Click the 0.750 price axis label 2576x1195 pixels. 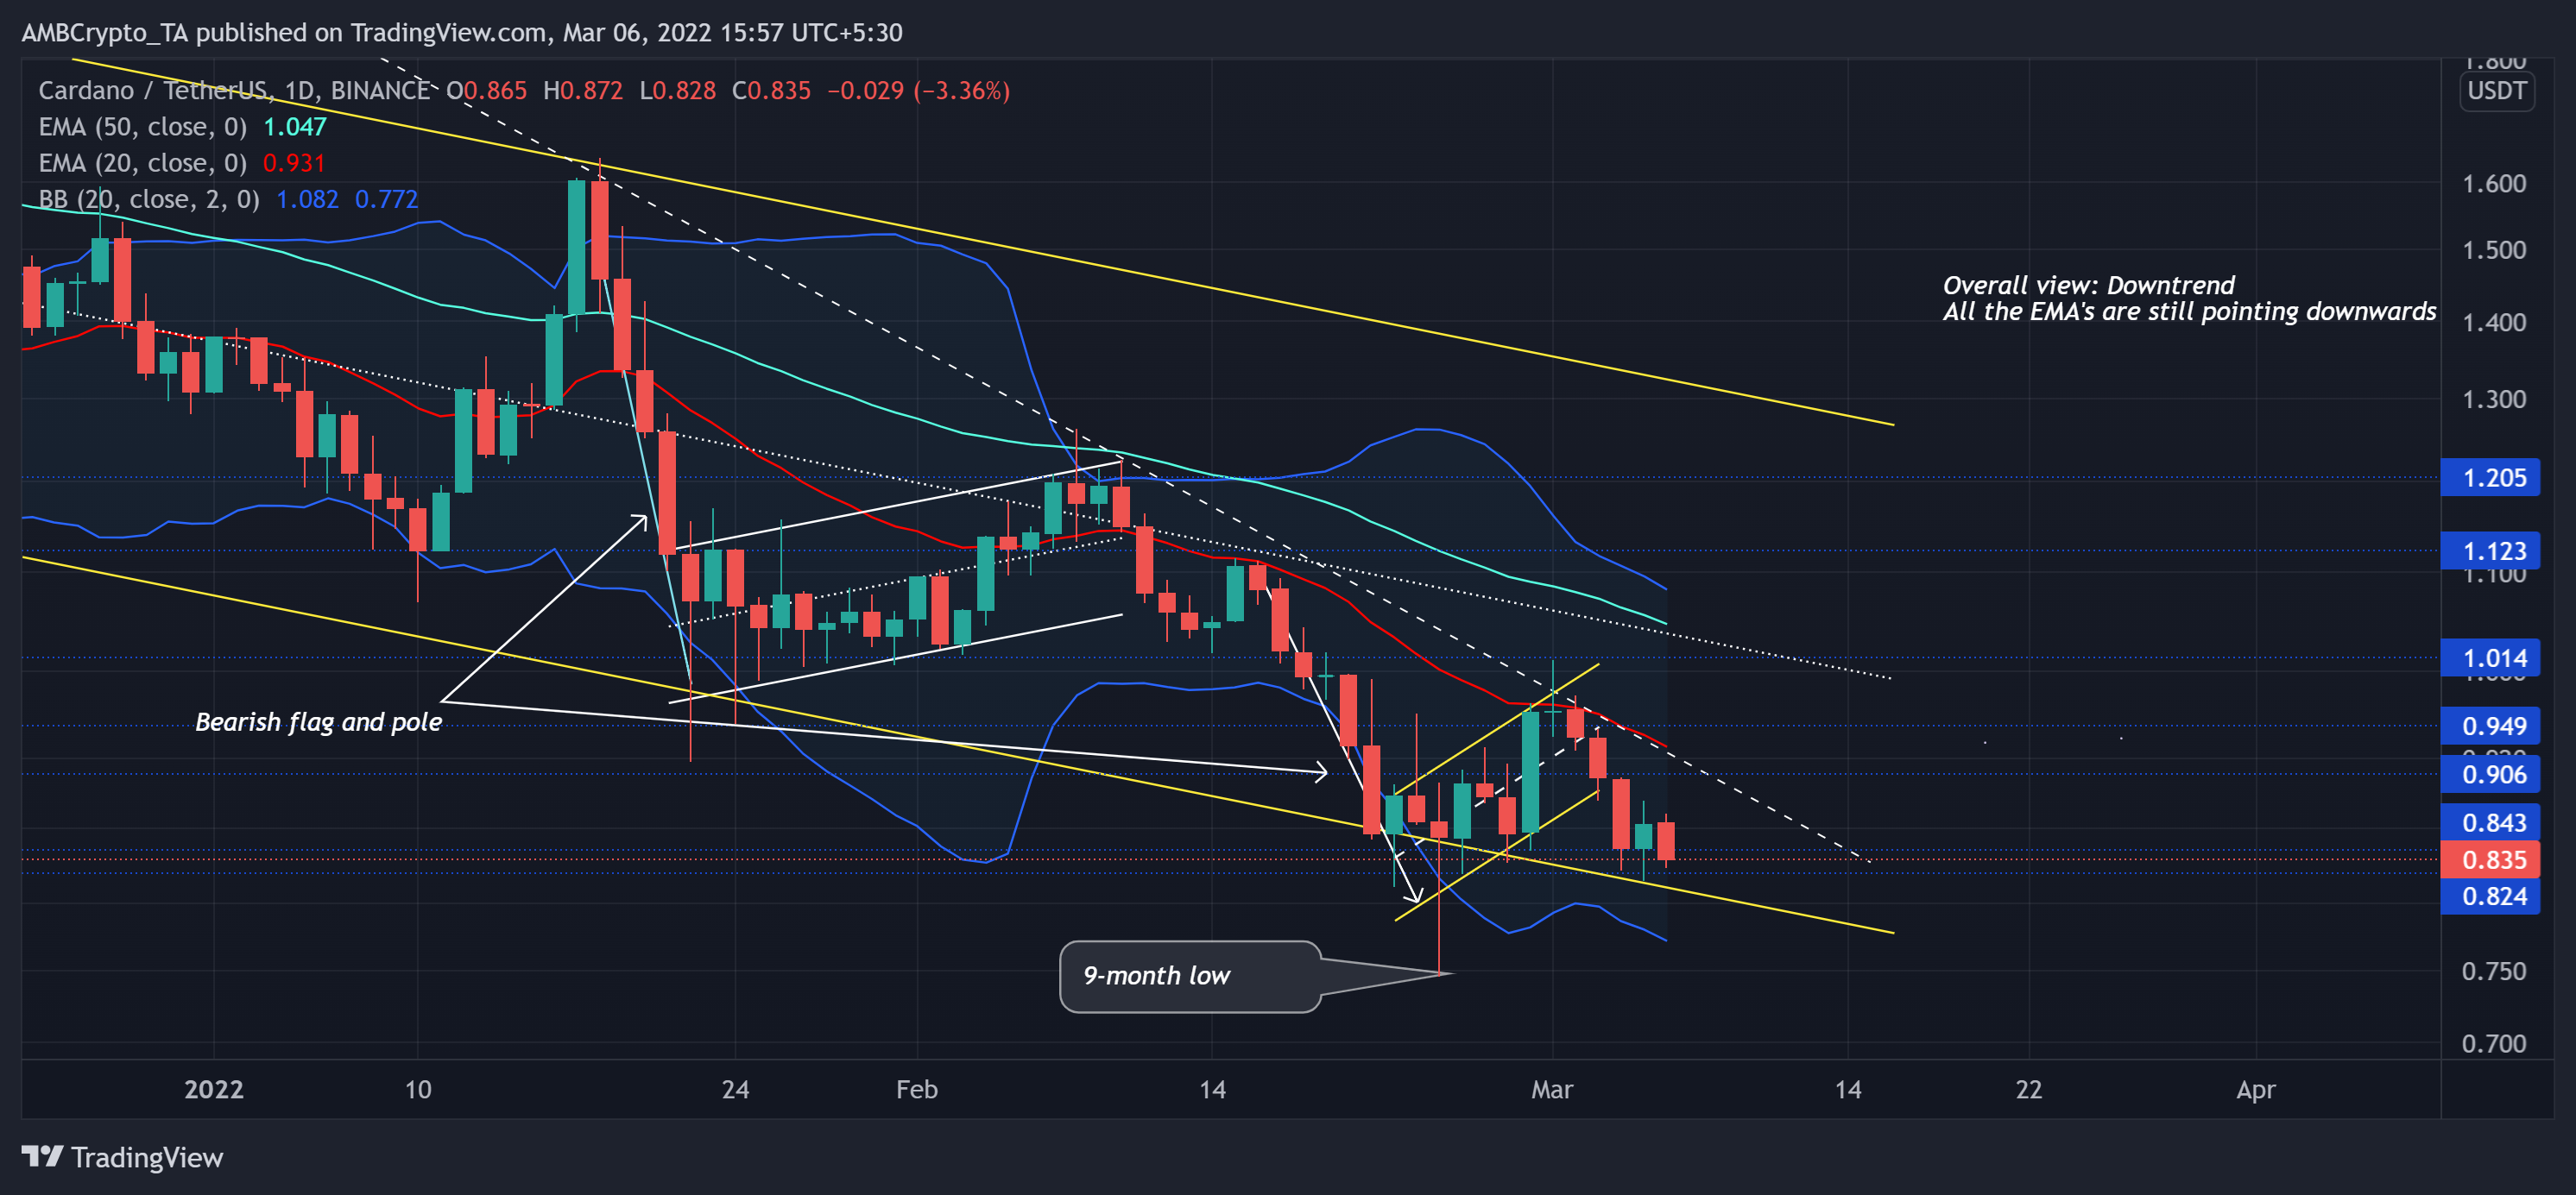2494,972
